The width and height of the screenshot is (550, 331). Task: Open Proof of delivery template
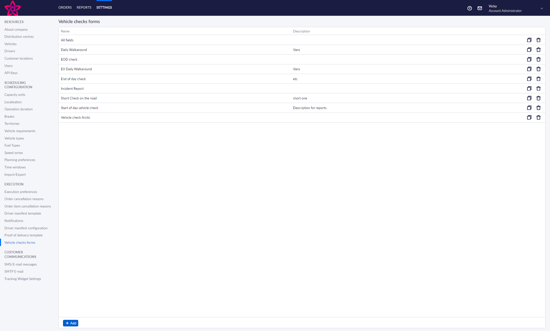click(x=23, y=235)
